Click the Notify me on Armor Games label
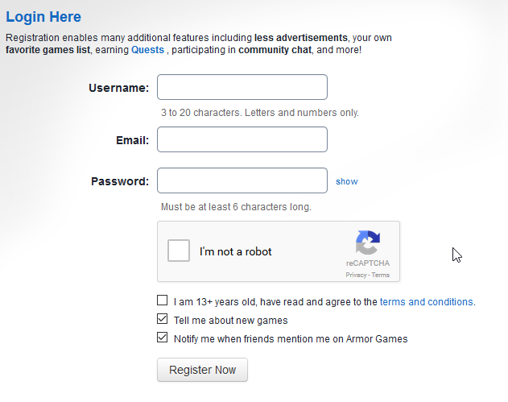The height and width of the screenshot is (402, 508). 291,339
